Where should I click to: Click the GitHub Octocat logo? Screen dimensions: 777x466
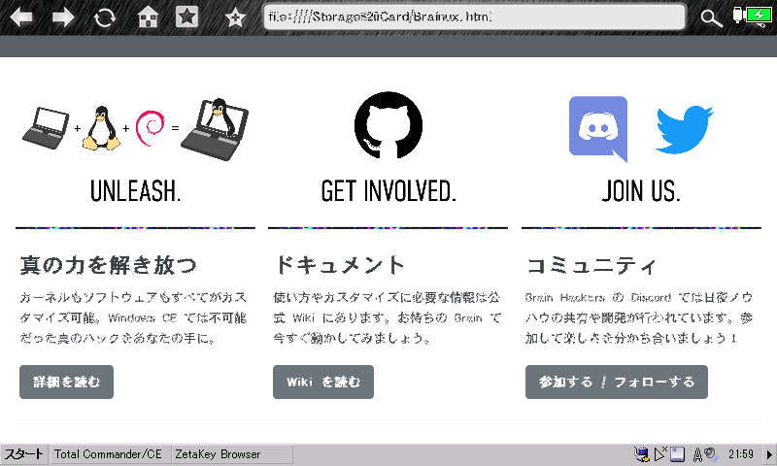click(x=388, y=125)
